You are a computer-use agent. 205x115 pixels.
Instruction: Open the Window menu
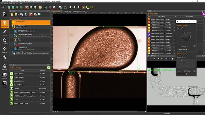[x=16, y=4]
